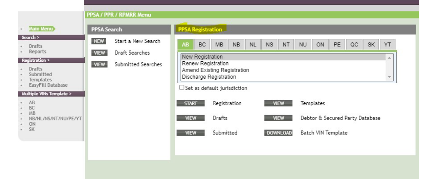Switch to the BC jurisdiction tab

(202, 45)
